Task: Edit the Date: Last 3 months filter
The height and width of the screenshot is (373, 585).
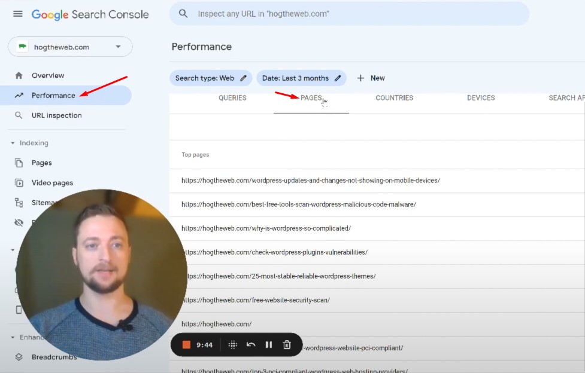Action: [301, 78]
